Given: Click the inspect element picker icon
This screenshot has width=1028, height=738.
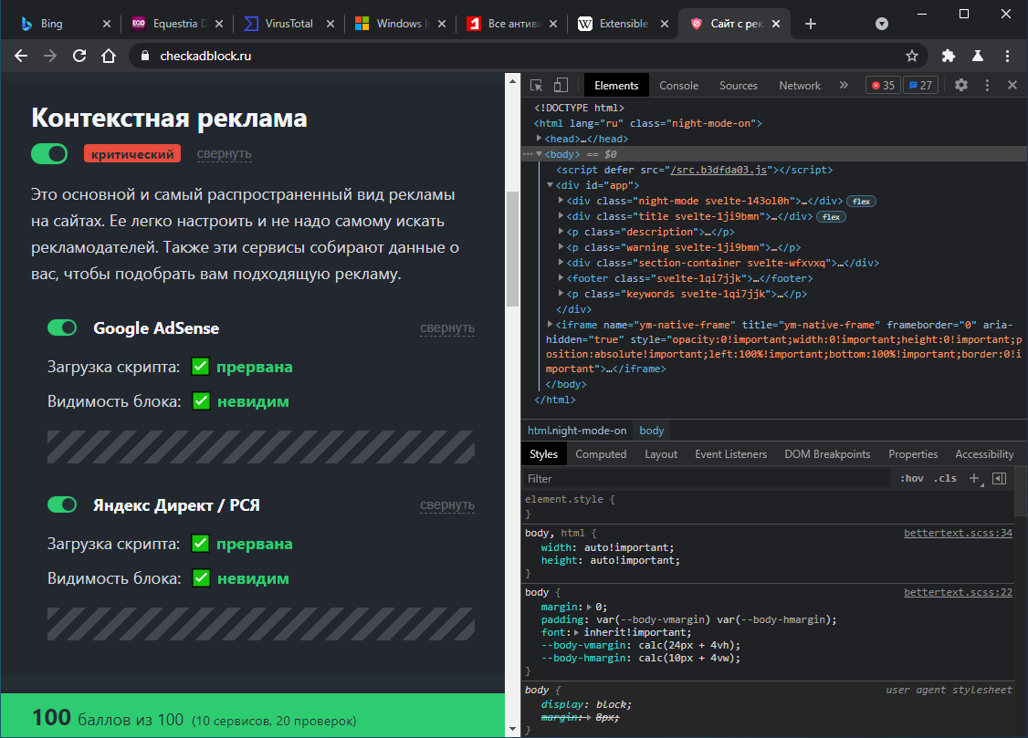Looking at the screenshot, I should coord(537,85).
